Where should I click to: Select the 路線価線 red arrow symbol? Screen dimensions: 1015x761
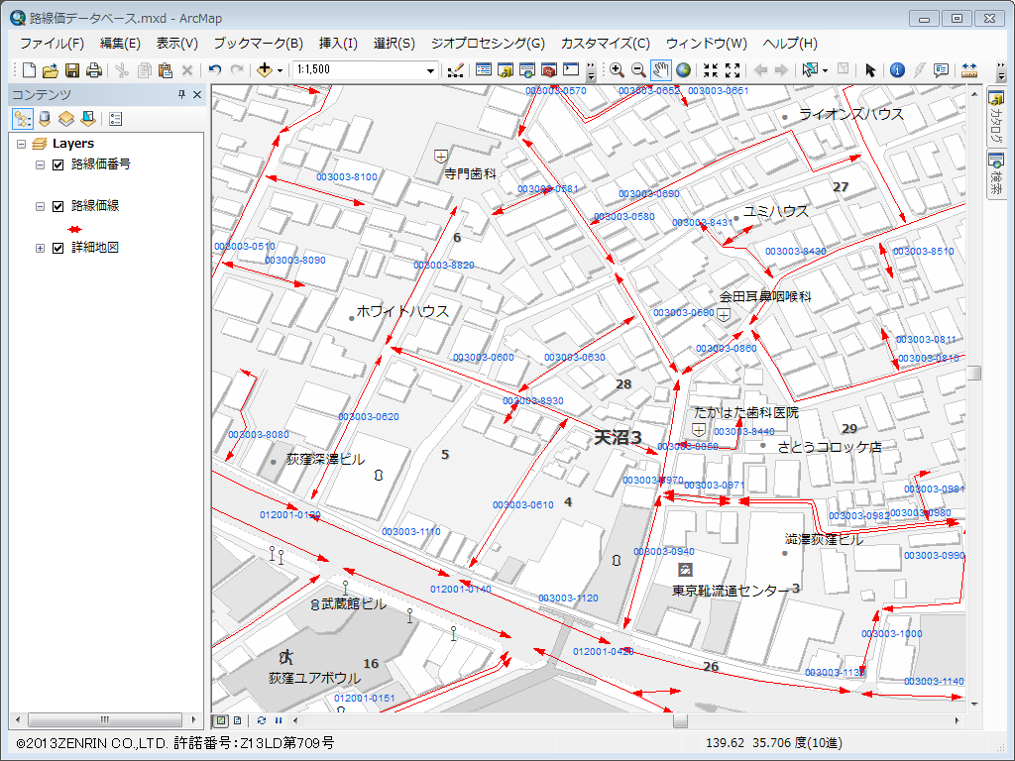(x=75, y=229)
